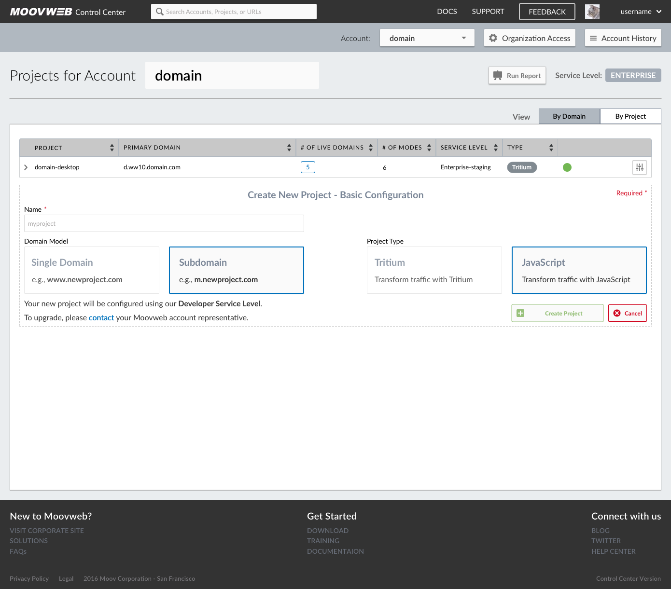Open VISIT CORPORATE SITE footer link
Screen dimensions: 671x589
pos(47,531)
